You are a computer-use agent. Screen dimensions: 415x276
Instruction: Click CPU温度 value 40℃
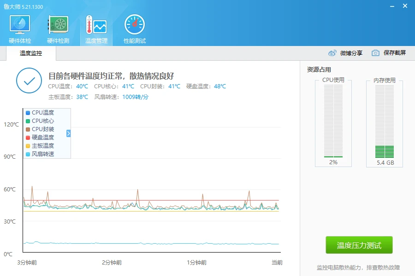pyautogui.click(x=82, y=86)
